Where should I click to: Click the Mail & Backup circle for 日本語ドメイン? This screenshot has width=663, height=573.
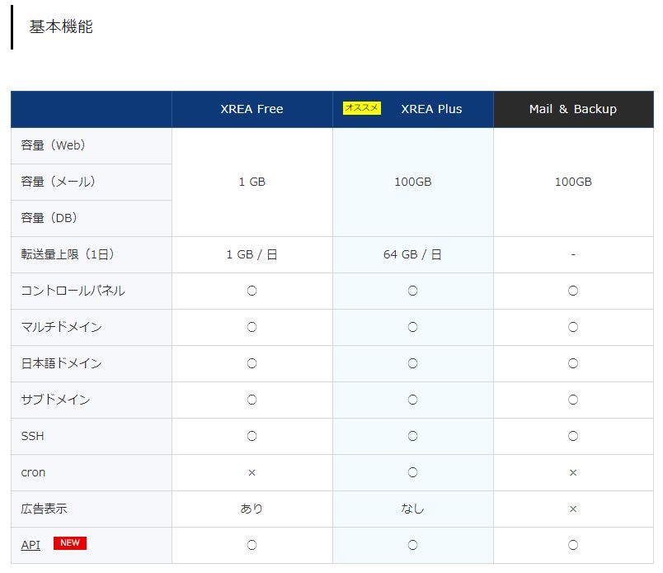[x=573, y=364]
